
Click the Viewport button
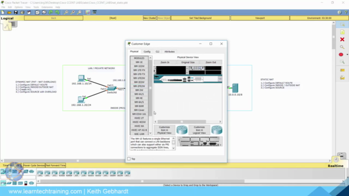point(260,18)
